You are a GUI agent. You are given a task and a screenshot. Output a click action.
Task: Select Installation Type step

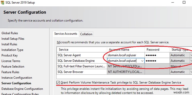[12, 50]
